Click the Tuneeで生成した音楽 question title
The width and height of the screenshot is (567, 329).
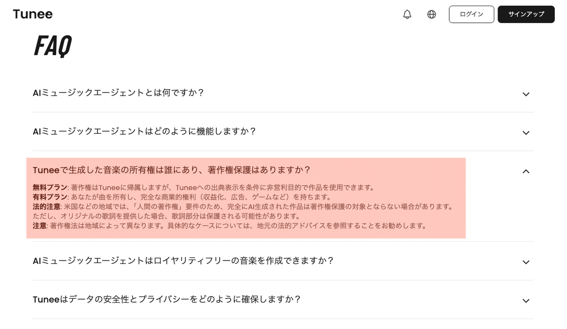click(170, 171)
